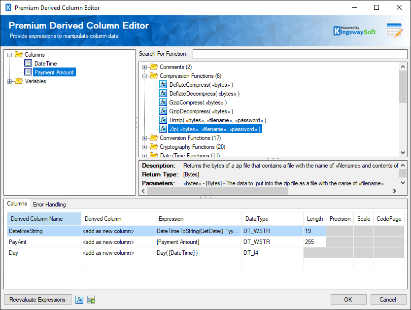
Task: Click the fx icon beside DeflateDecompress
Action: click(163, 93)
